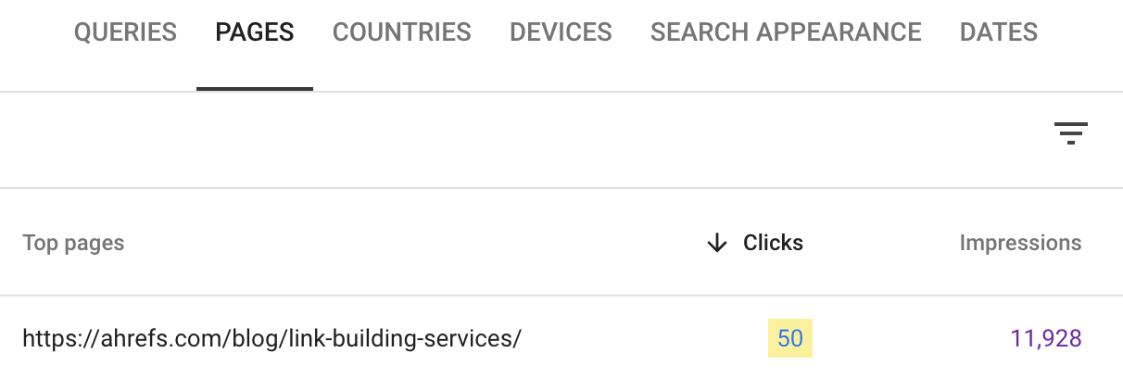Click the underline indicator below Pages tab
Viewport: 1123px width, 378px height.
(255, 89)
